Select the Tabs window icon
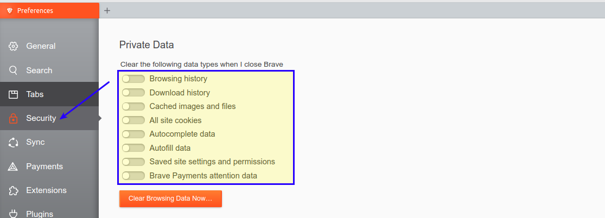The height and width of the screenshot is (218, 605). [x=13, y=94]
